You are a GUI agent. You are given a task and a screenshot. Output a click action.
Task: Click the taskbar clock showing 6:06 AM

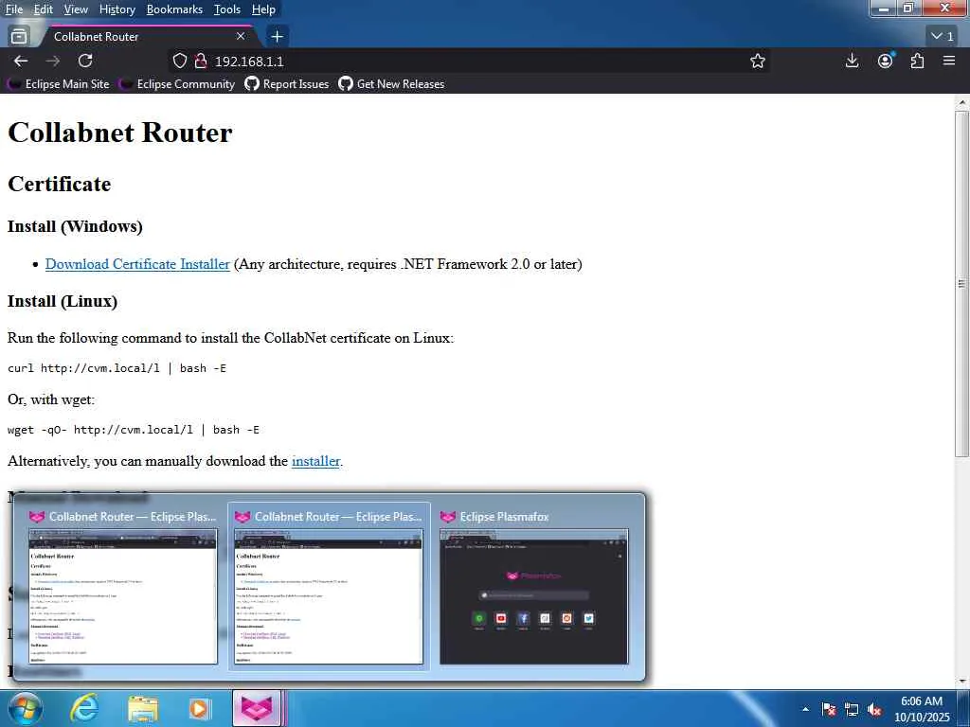coord(922,709)
